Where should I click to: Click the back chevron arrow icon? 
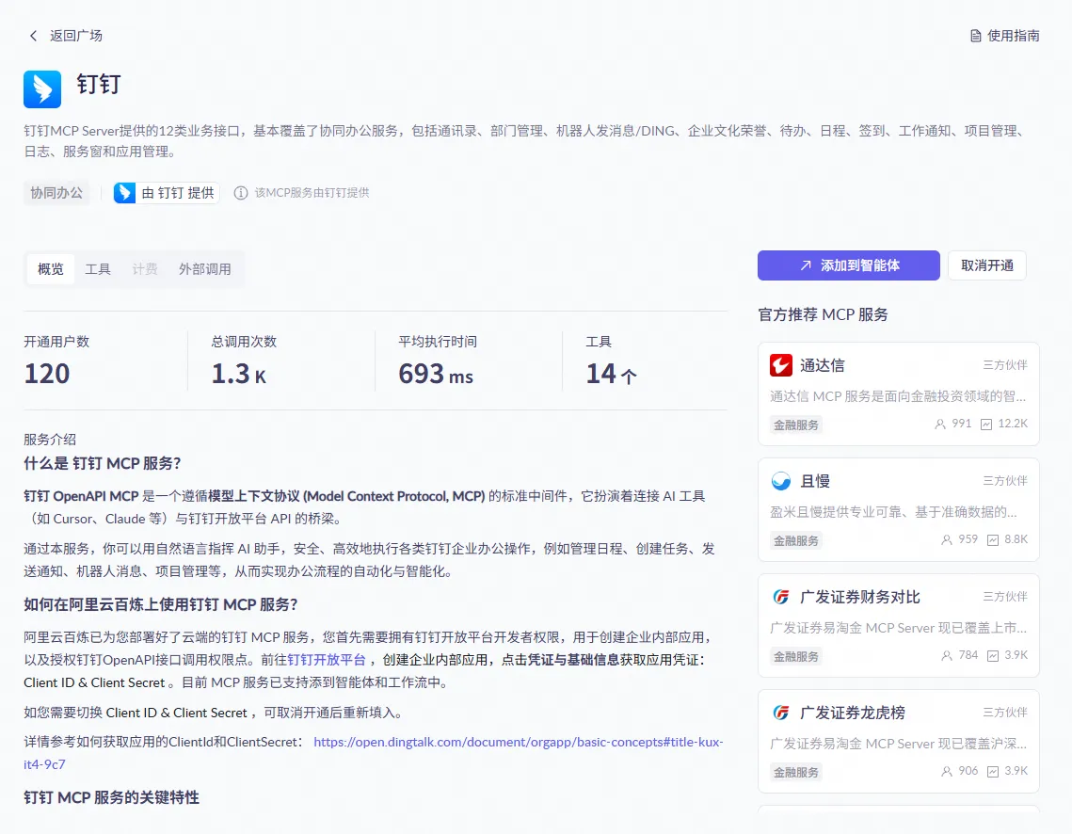click(x=33, y=36)
